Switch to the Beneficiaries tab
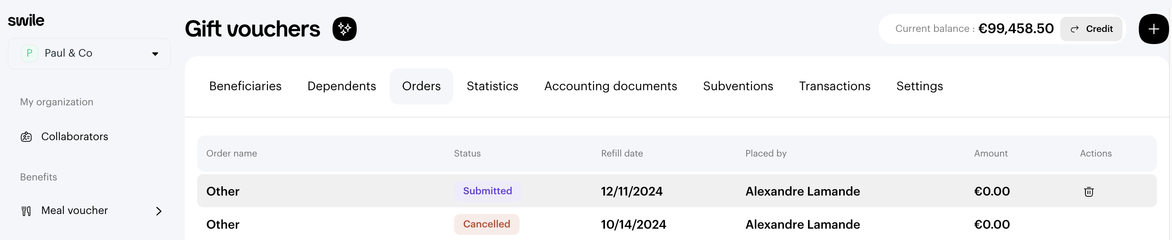This screenshot has width=1172, height=240. tap(245, 86)
